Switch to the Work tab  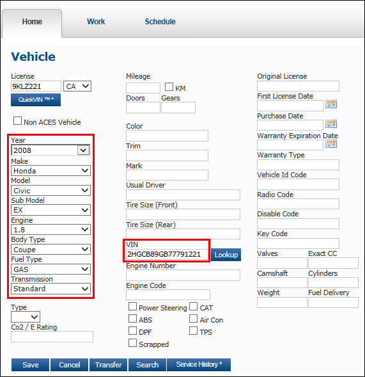96,22
